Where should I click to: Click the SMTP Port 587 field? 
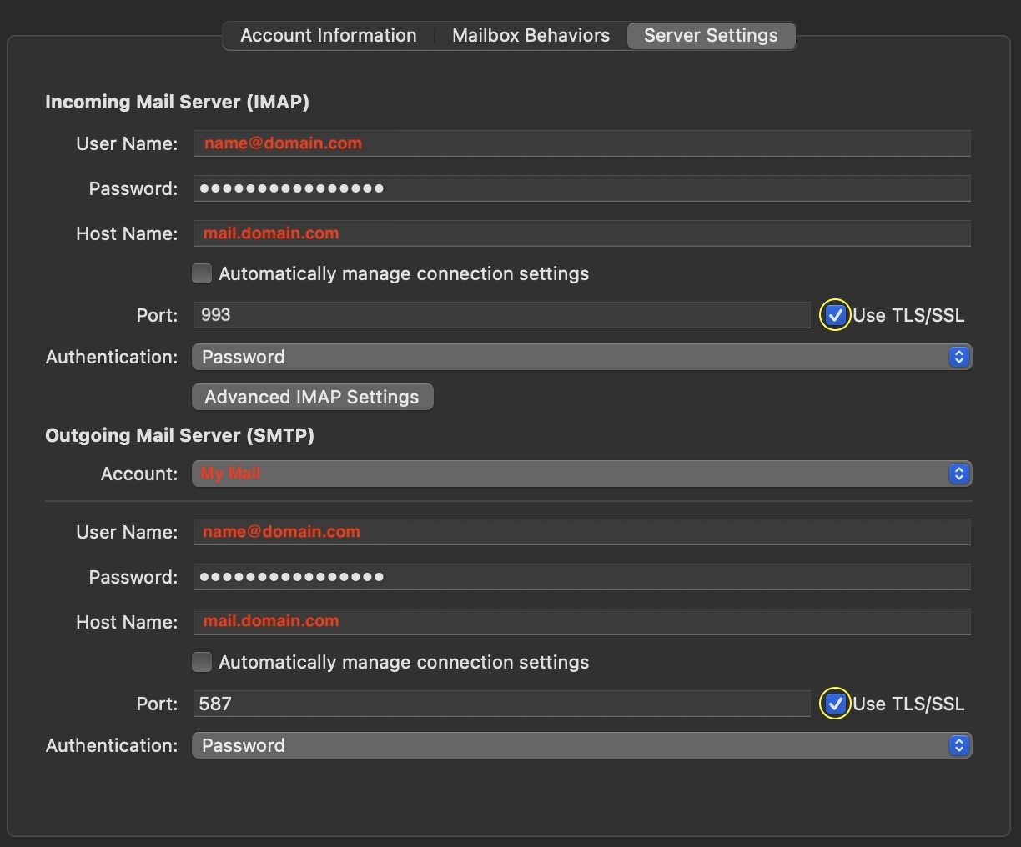(500, 704)
